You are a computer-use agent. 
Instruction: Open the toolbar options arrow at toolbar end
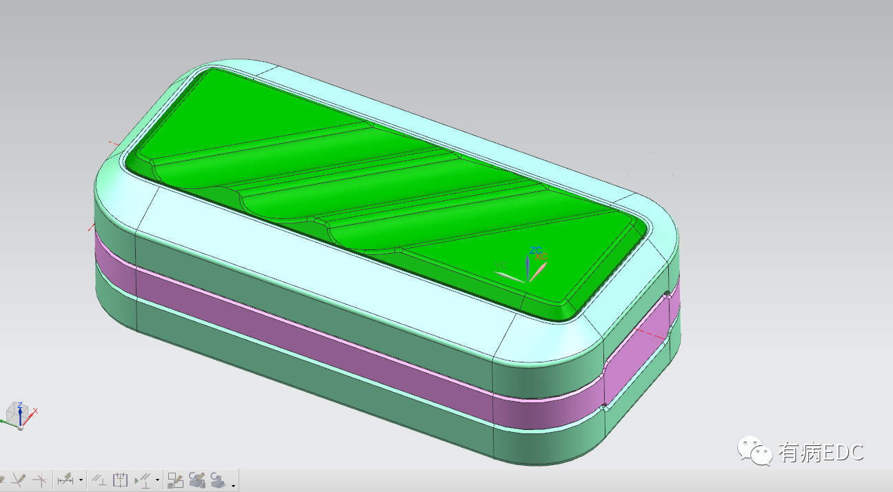(x=234, y=485)
